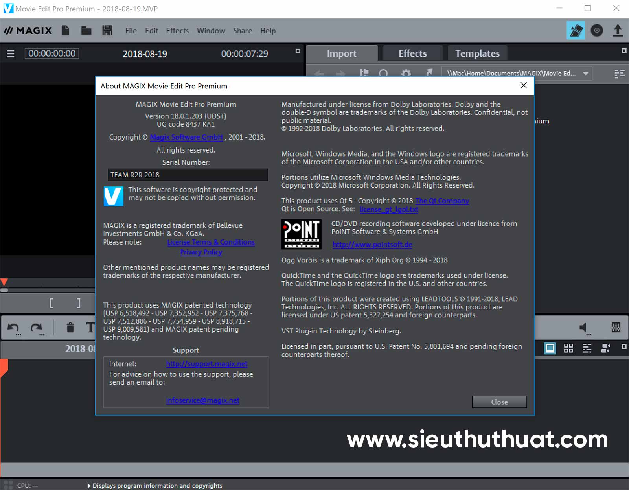Maximize the arranger panel

point(623,346)
